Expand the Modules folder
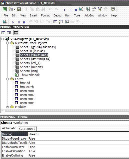Image resolution: width=129 pixels, height=159 pixels. click(7, 107)
